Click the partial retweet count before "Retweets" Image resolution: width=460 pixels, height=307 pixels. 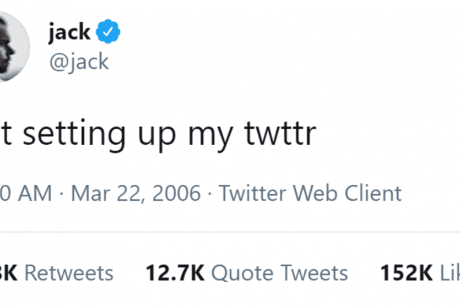point(9,273)
